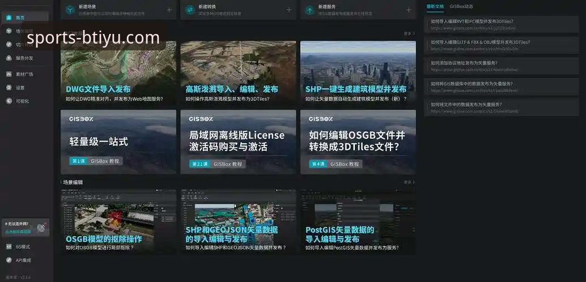Switch to the 最新文档 tab

[x=435, y=6]
